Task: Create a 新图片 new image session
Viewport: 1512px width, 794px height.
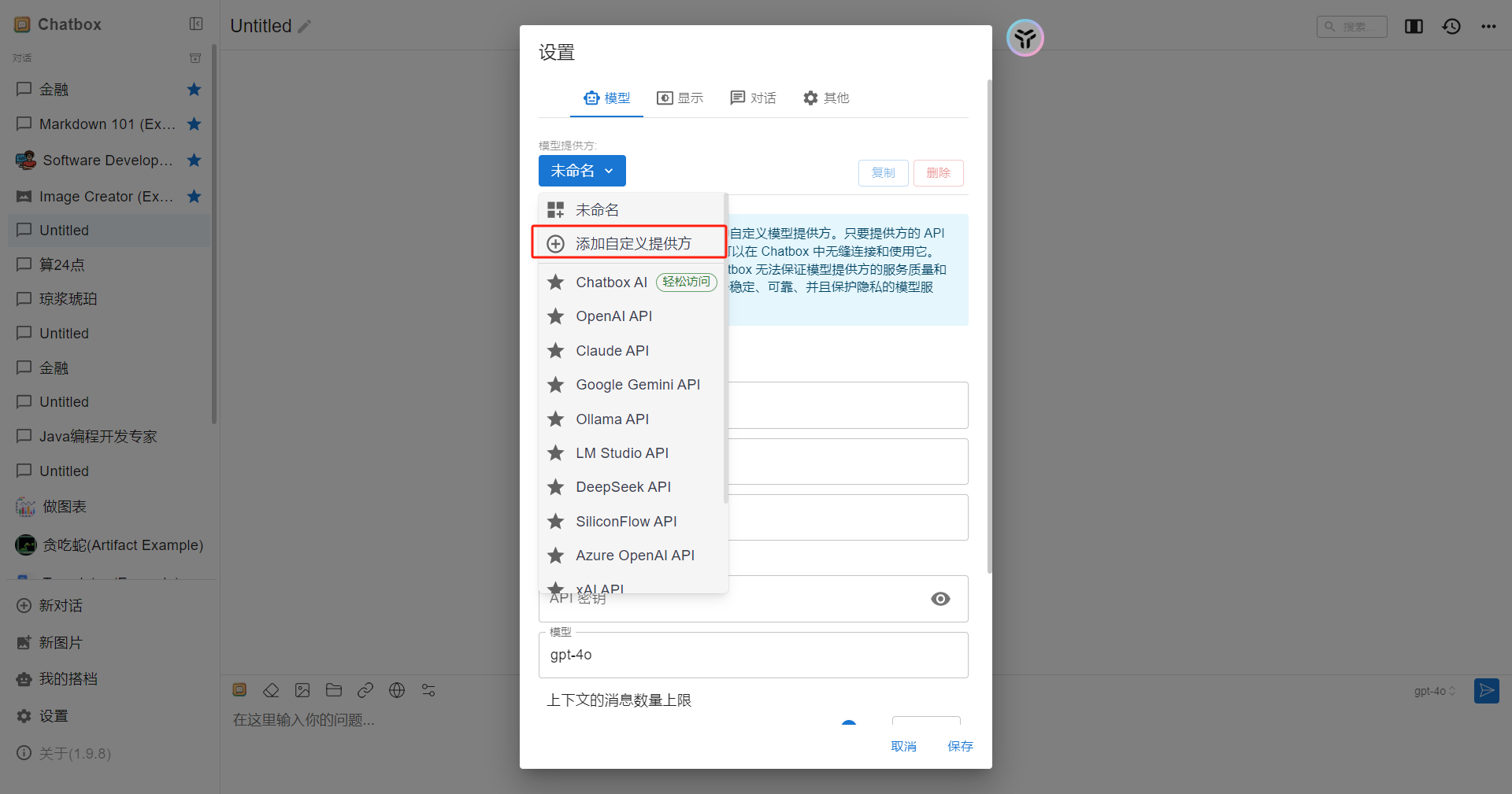Action: (x=109, y=643)
